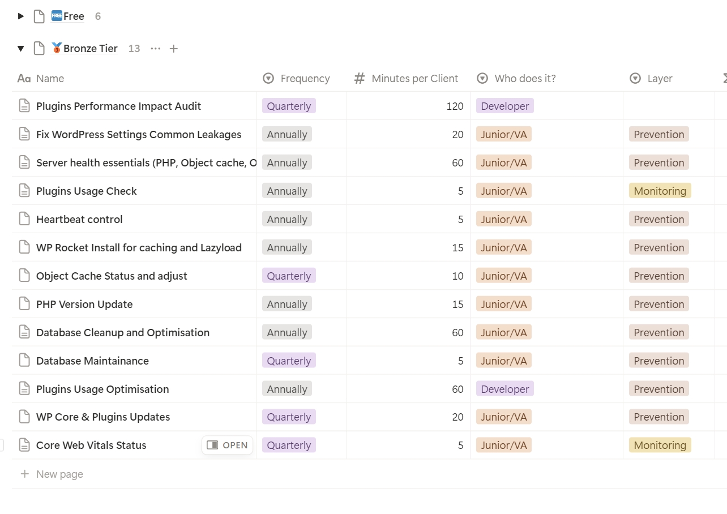Expand the Free database section

coord(20,16)
